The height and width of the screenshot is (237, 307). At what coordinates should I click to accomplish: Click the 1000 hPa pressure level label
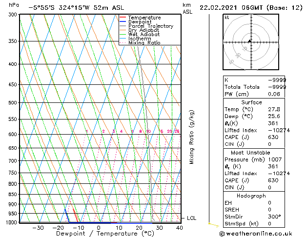pos(12,222)
